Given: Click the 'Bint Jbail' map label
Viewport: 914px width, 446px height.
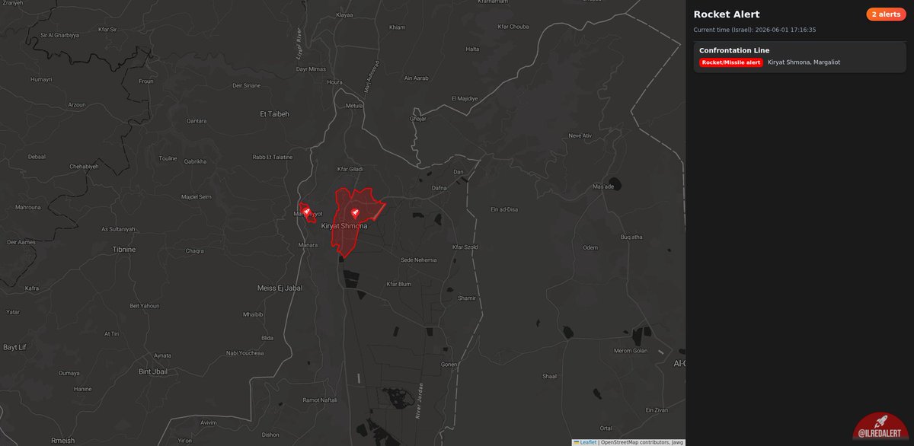Looking at the screenshot, I should pos(153,371).
